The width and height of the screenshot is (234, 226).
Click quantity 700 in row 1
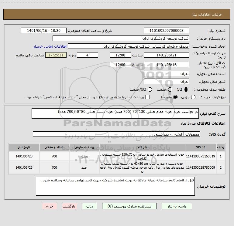point(54,156)
